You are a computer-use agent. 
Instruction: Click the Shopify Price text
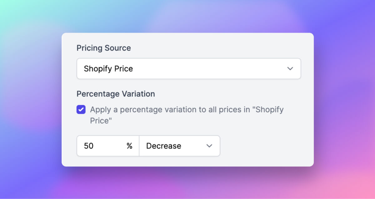[x=108, y=69]
